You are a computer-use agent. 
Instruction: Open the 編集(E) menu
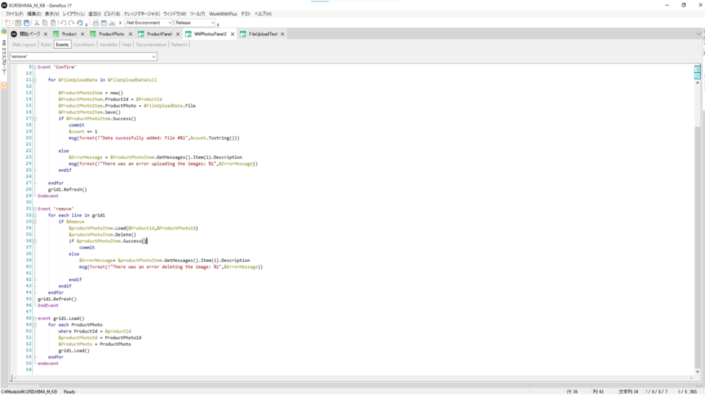[34, 14]
